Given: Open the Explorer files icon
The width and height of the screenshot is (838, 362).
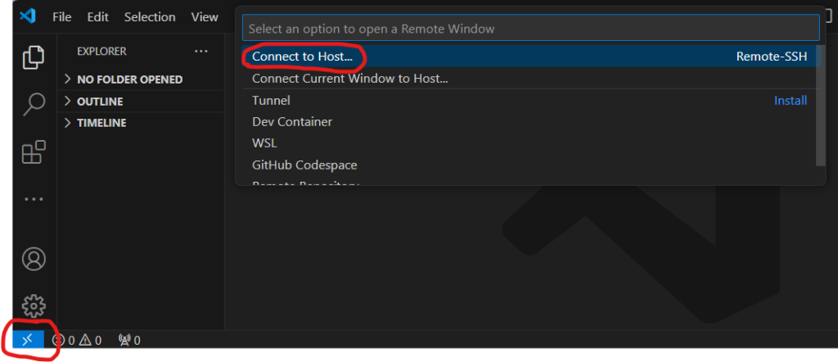Looking at the screenshot, I should tap(33, 57).
